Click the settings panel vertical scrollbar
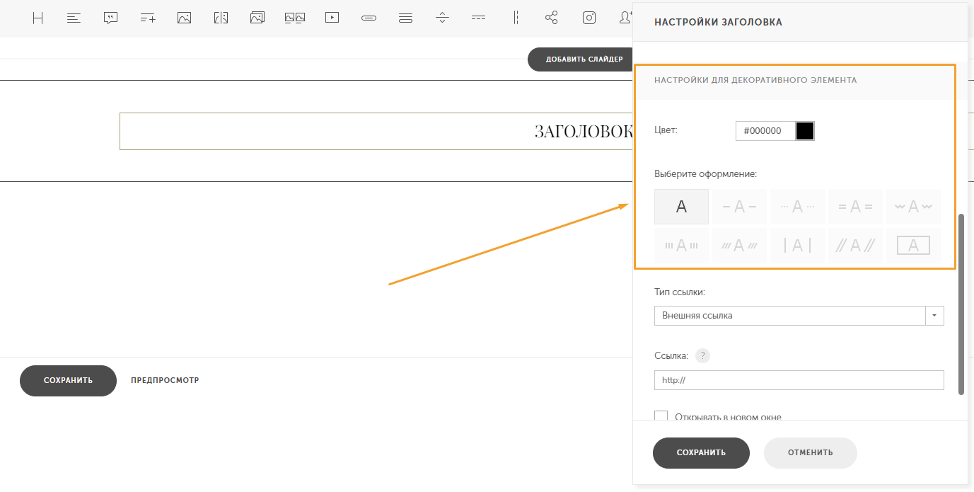 961,304
